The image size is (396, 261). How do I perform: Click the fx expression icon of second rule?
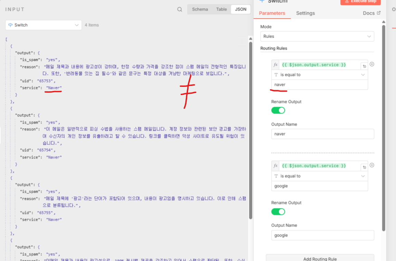[x=275, y=166]
